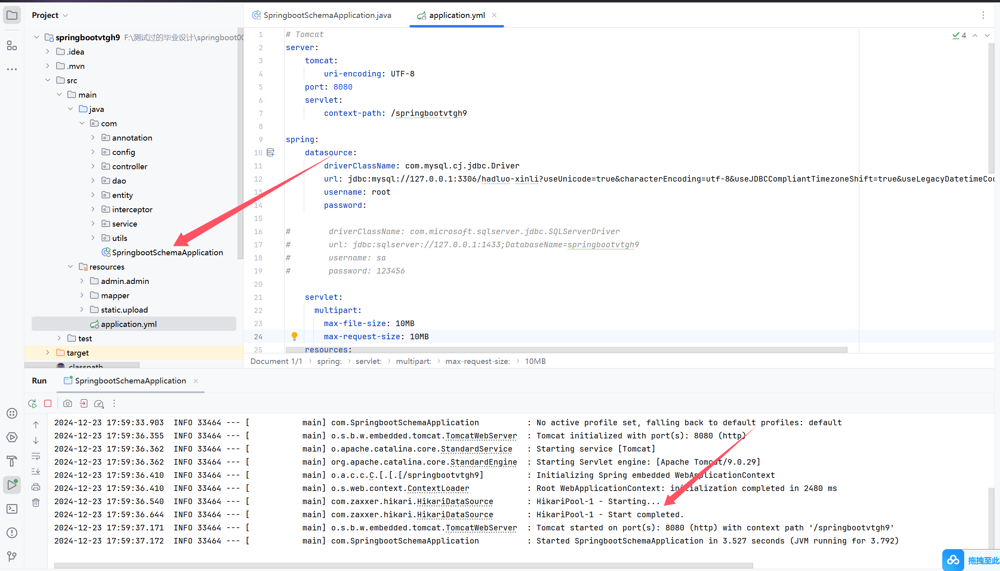This screenshot has width=1000, height=571.
Task: Click the horizontal scrollbar under the console
Action: pyautogui.click(x=398, y=565)
